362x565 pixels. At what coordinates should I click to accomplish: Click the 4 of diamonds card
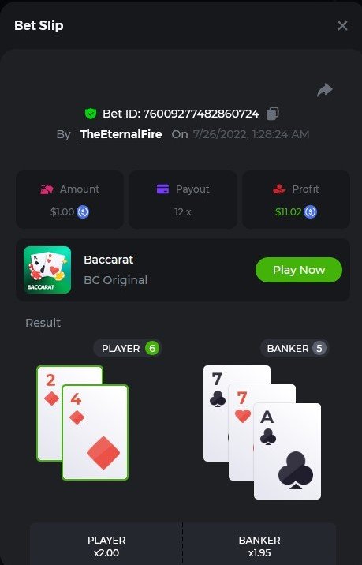pyautogui.click(x=95, y=432)
